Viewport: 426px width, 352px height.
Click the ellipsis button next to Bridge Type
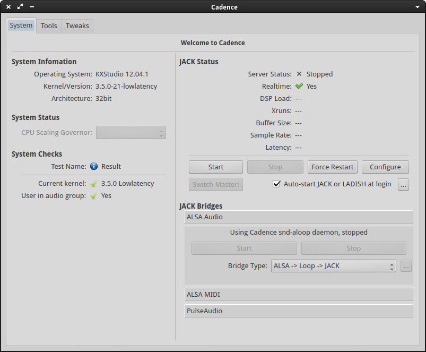[x=406, y=267]
